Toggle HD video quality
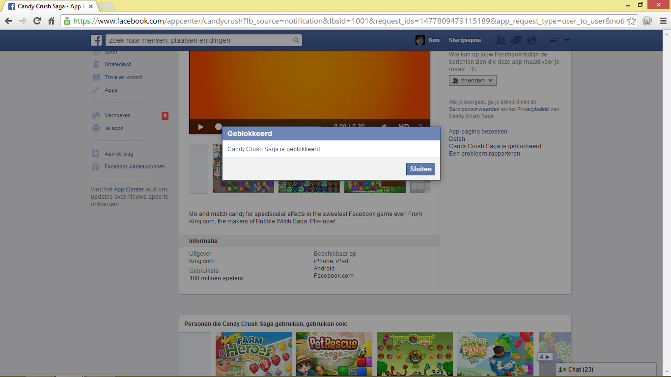 tap(404, 127)
